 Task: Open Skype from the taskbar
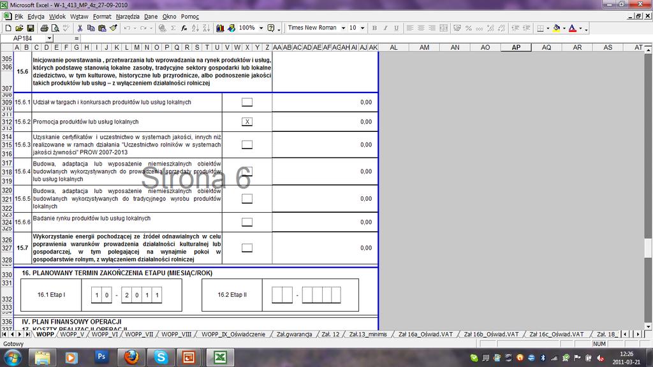click(x=161, y=357)
